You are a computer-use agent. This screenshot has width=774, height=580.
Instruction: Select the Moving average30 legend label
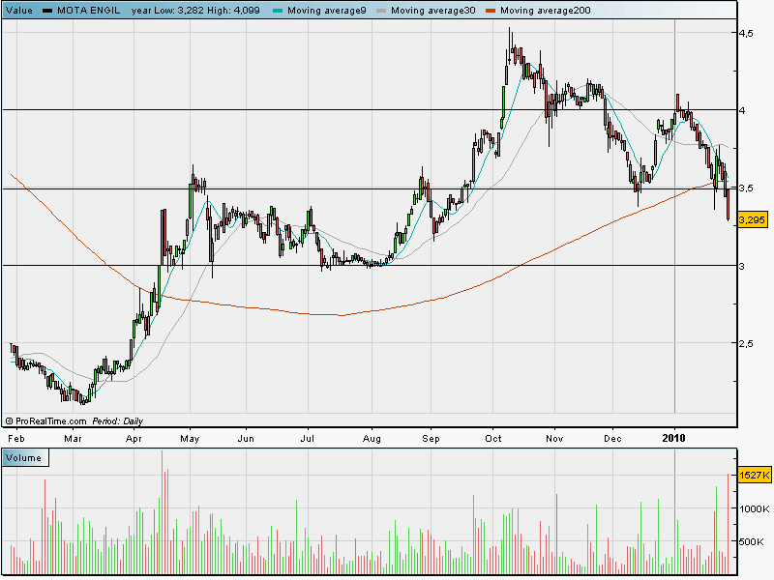pos(433,11)
